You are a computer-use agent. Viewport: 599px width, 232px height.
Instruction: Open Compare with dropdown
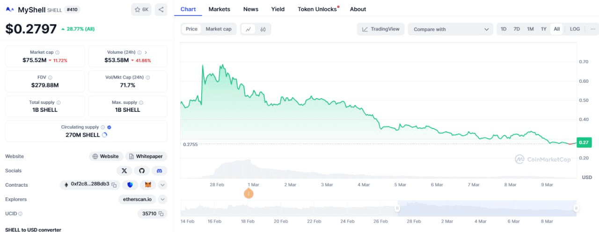point(450,29)
